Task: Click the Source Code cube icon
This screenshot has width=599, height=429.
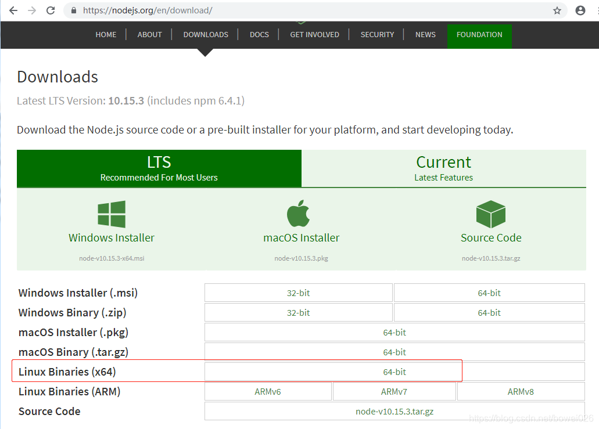Action: pyautogui.click(x=491, y=214)
